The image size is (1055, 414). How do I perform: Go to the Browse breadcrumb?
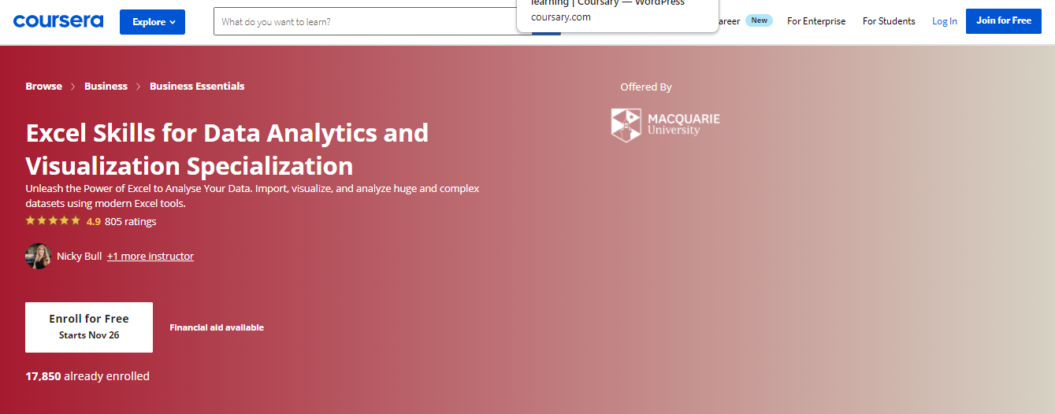coord(43,87)
